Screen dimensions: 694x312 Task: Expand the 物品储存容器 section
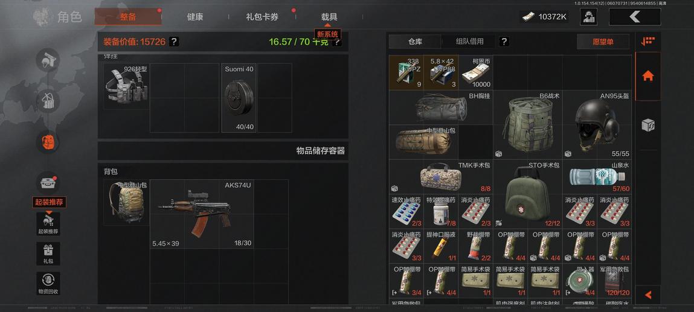pos(223,151)
